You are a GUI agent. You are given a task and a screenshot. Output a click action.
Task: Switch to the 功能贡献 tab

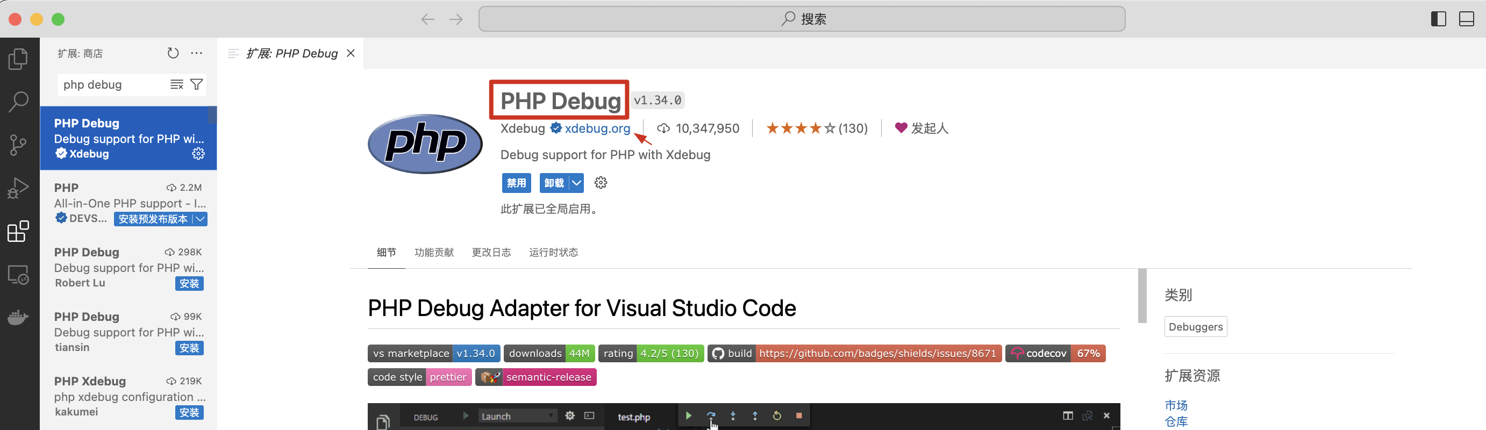[434, 253]
